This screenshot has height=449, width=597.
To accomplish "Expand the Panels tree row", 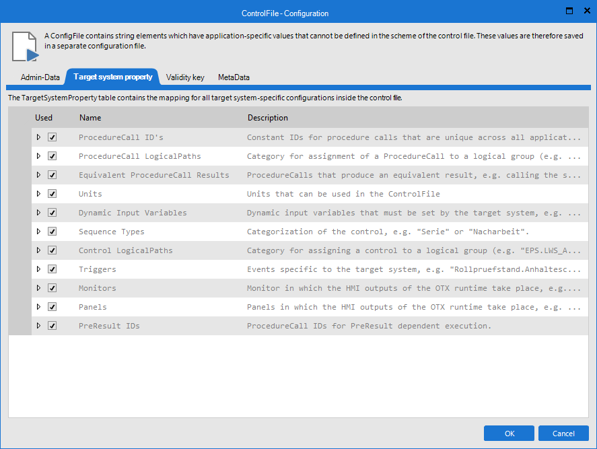I will tap(38, 307).
